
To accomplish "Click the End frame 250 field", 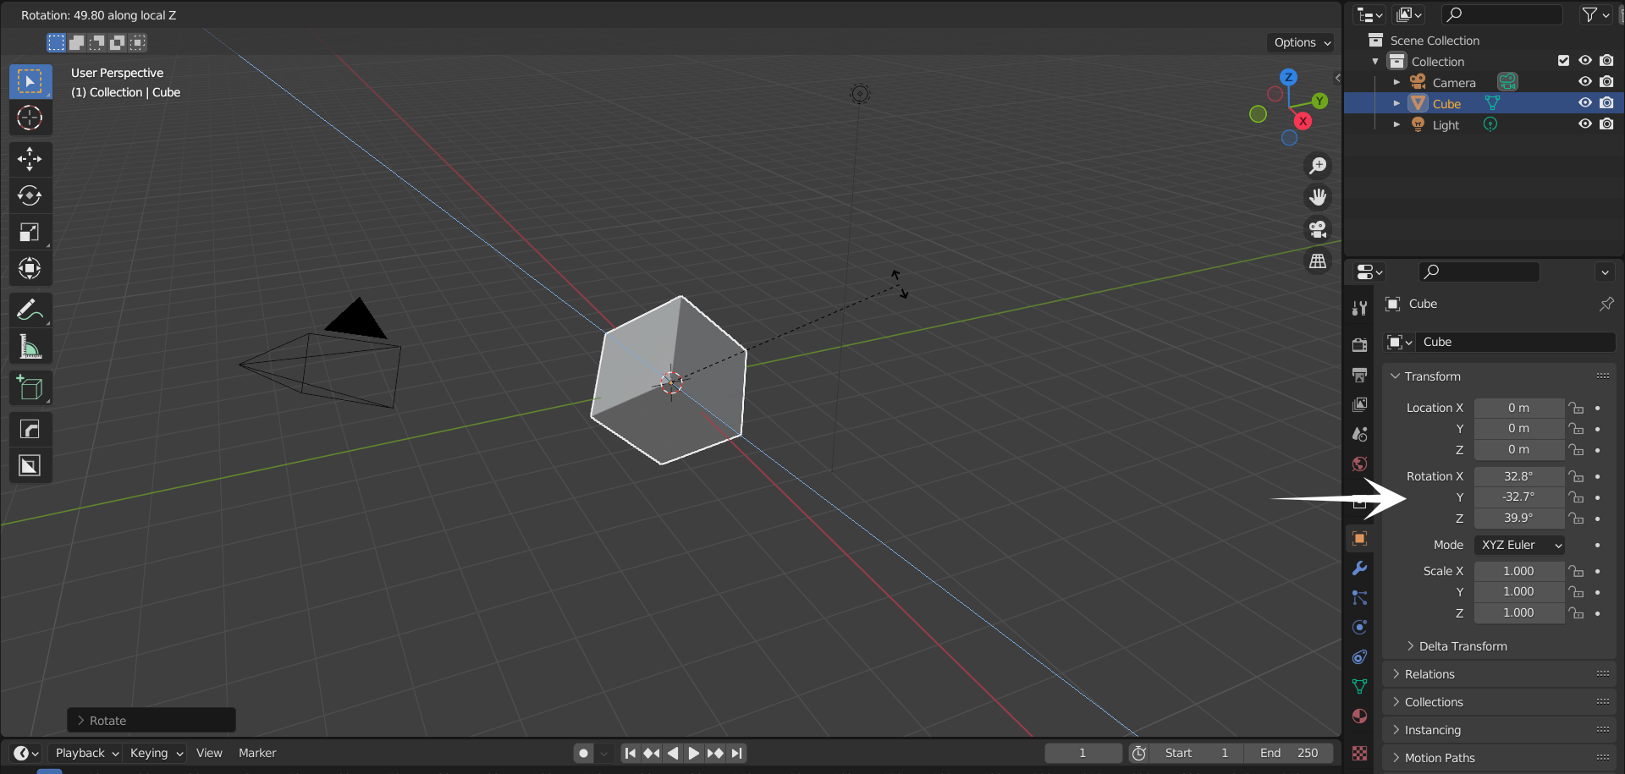I will (1288, 753).
